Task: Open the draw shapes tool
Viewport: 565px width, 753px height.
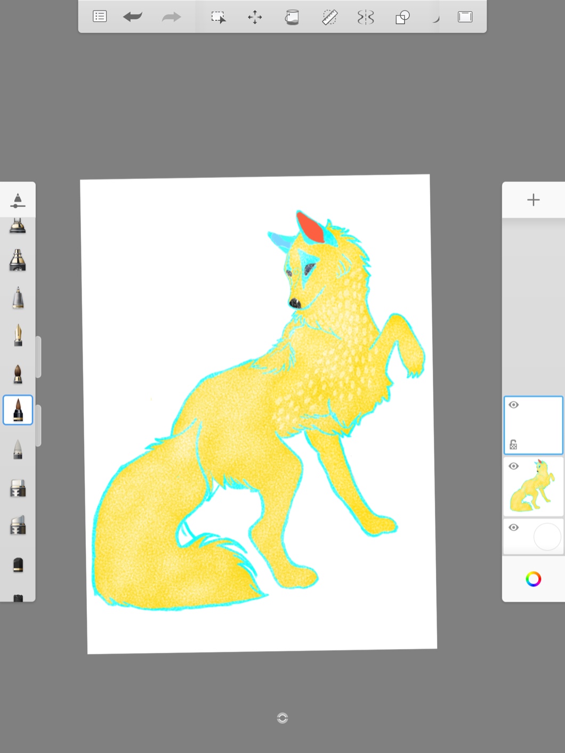Action: [x=402, y=17]
